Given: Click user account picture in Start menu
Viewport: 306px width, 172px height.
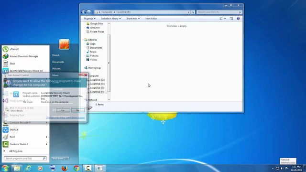Looking at the screenshot, I should coord(64,44).
